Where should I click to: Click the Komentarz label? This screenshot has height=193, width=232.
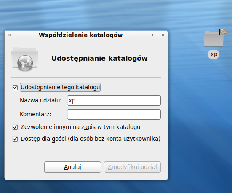tap(35, 114)
